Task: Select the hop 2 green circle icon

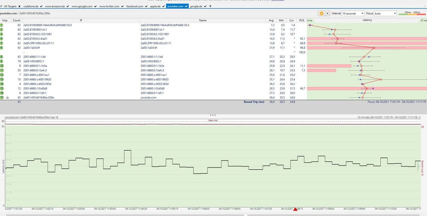Action: (x=2, y=29)
